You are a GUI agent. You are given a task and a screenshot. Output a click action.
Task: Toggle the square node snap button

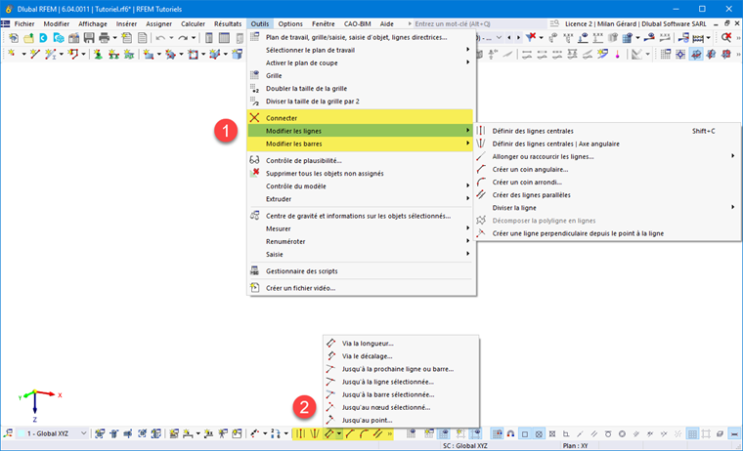pos(525,433)
